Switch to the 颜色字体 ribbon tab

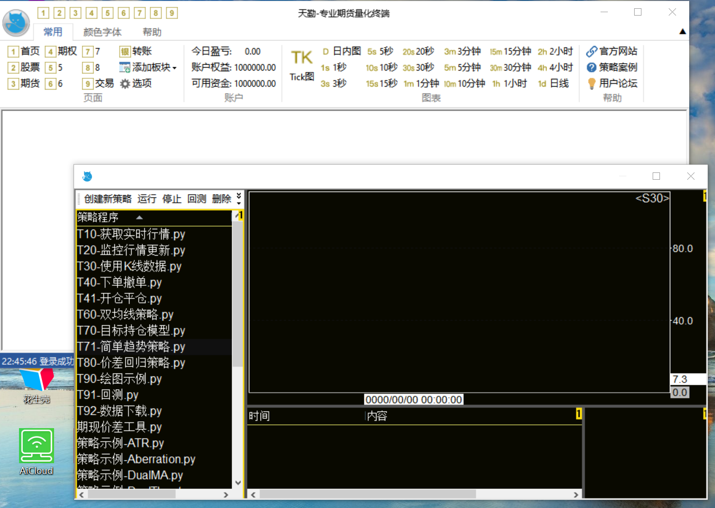coord(102,32)
